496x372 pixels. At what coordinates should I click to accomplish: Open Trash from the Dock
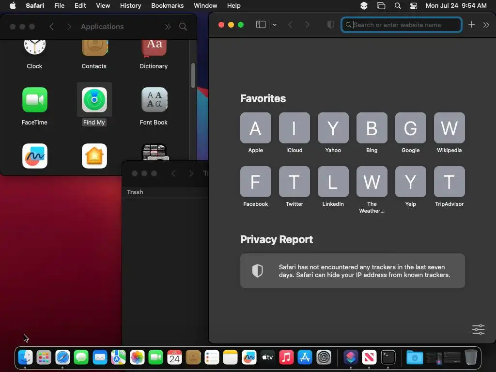(471, 357)
